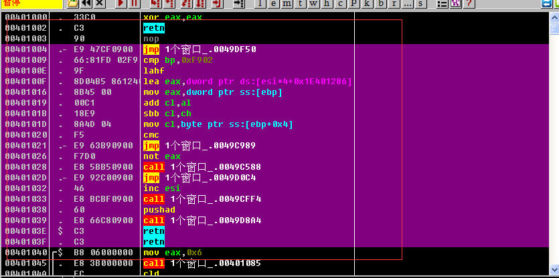Show Handles window (h button)
This screenshot has height=278, width=559.
(327, 3)
